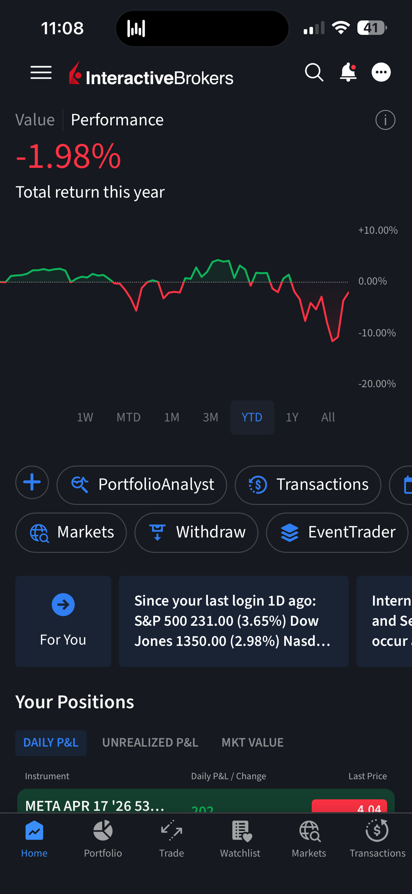Open the more options ellipsis button

point(381,73)
